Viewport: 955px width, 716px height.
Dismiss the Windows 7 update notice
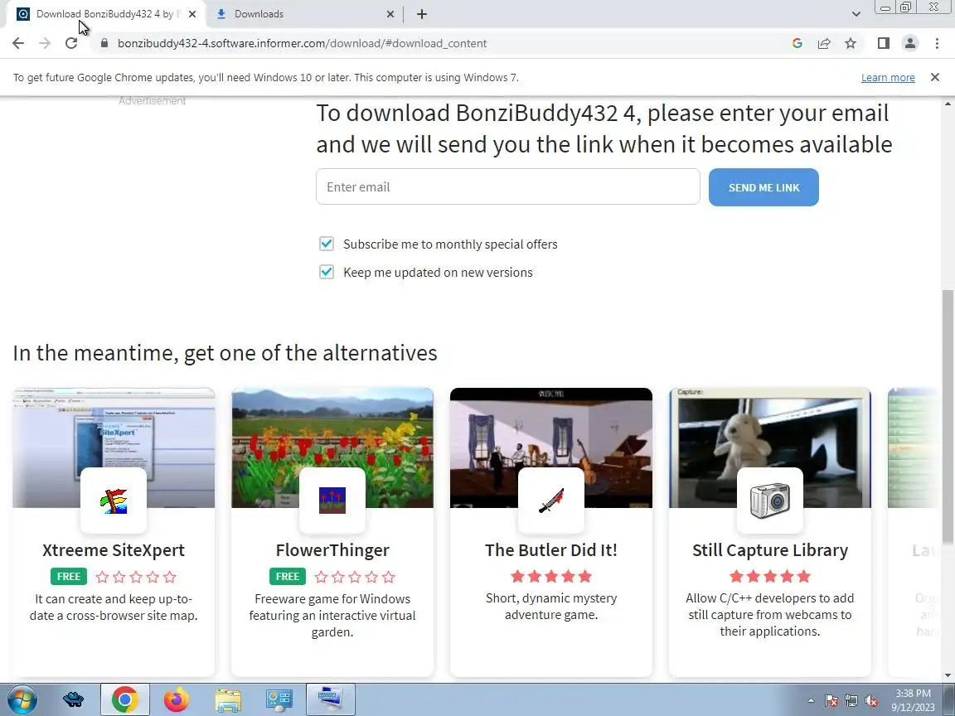pyautogui.click(x=935, y=77)
